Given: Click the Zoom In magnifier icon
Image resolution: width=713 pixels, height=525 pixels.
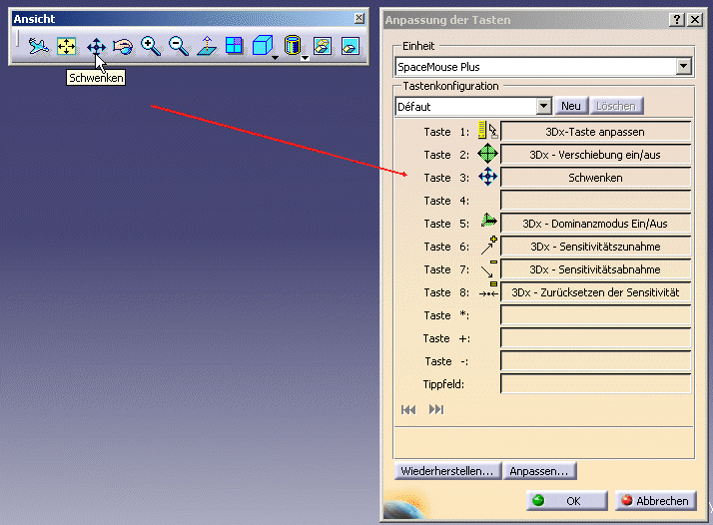Looking at the screenshot, I should (151, 46).
